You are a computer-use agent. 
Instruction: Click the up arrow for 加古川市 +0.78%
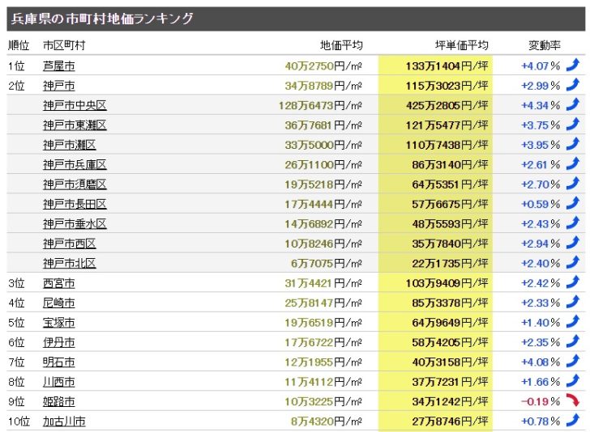573,420
